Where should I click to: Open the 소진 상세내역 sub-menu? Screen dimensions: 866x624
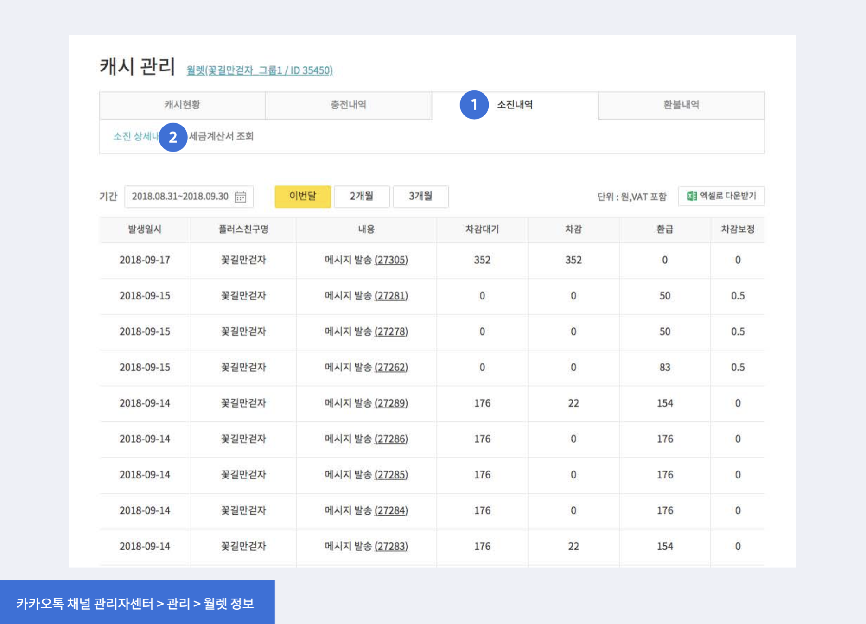tap(135, 136)
